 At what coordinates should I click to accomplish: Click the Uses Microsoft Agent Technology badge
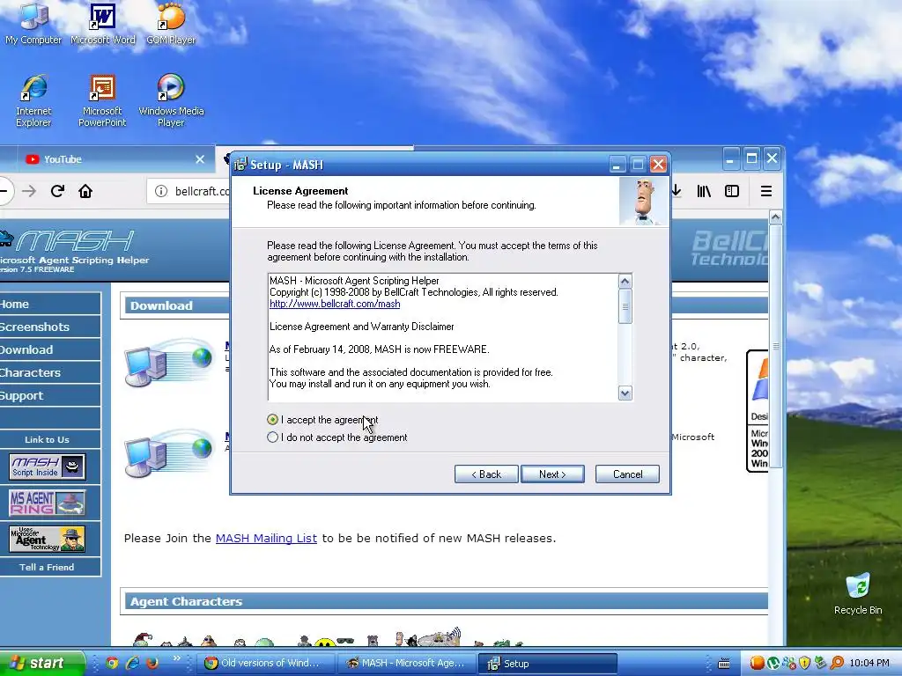click(x=48, y=540)
